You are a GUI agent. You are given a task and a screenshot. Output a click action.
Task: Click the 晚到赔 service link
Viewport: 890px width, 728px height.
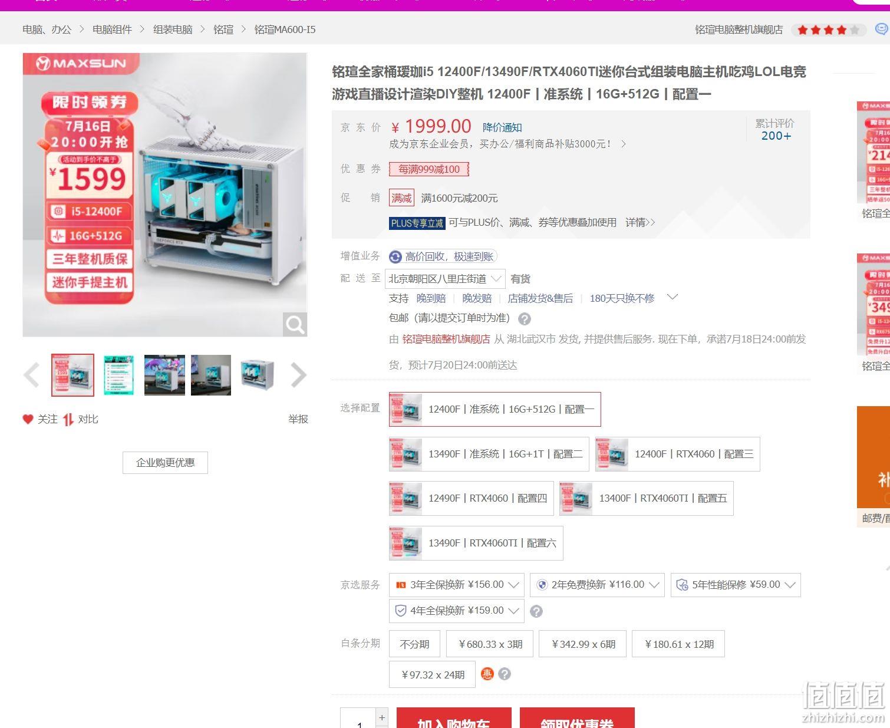click(x=431, y=298)
